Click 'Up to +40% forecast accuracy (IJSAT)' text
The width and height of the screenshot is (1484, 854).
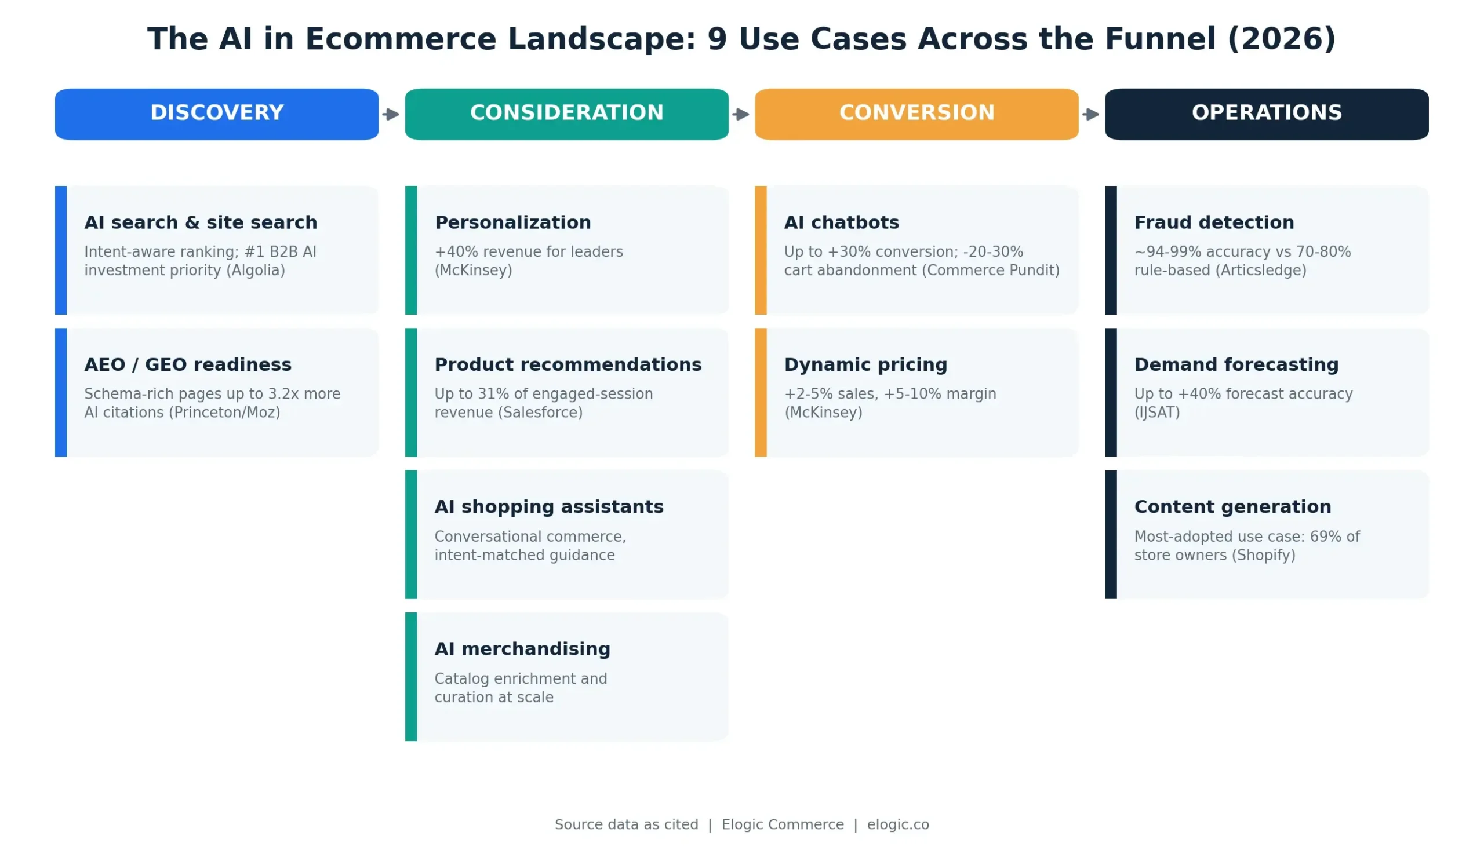(x=1243, y=403)
